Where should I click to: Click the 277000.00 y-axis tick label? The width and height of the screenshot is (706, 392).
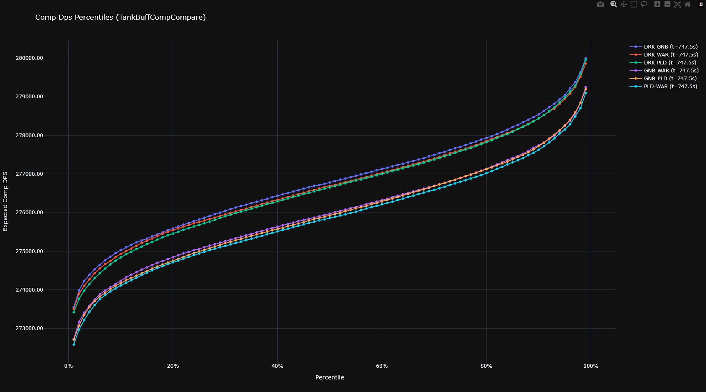[x=29, y=174]
